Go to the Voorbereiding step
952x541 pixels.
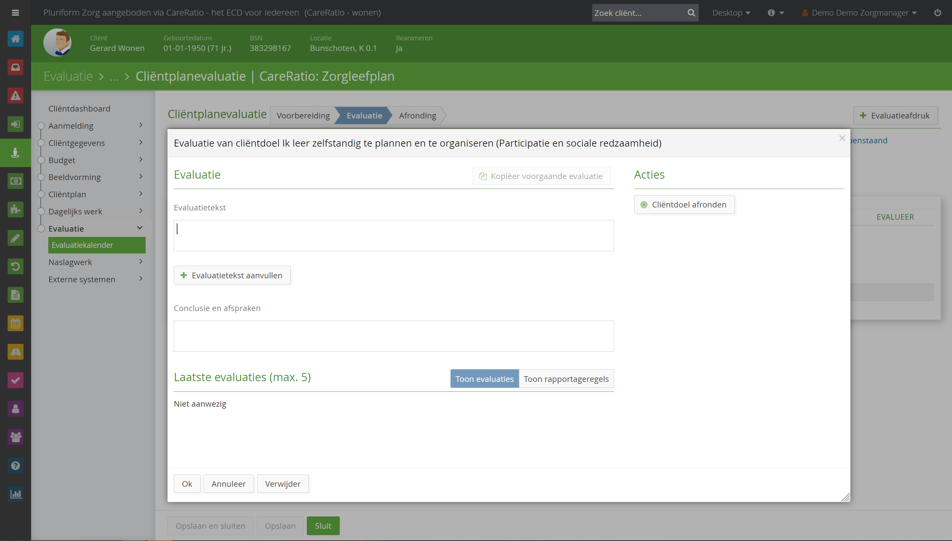pyautogui.click(x=303, y=115)
